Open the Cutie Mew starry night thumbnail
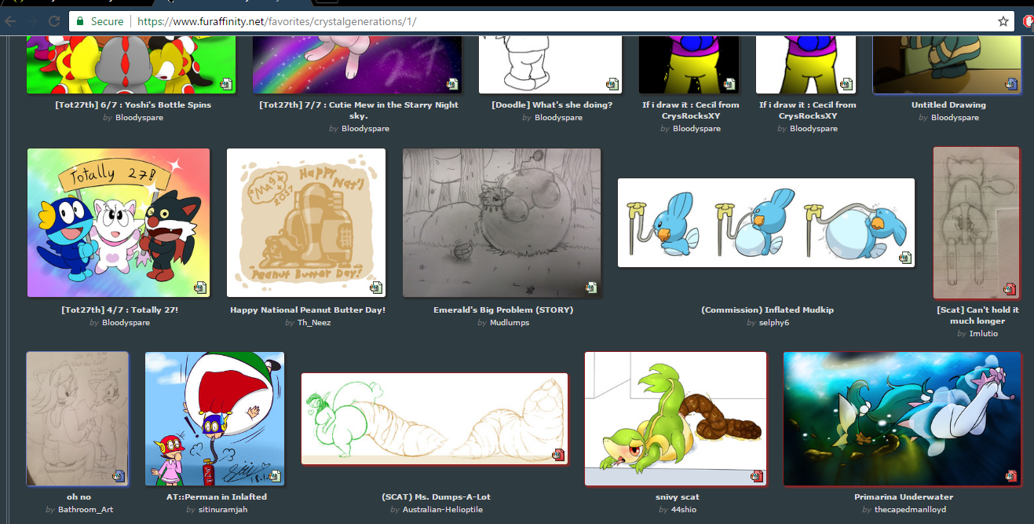The image size is (1034, 524). [x=357, y=65]
